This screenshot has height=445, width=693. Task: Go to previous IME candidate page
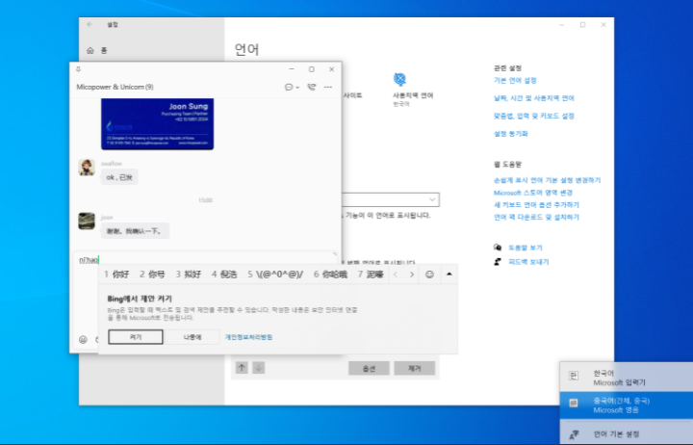[x=396, y=275]
